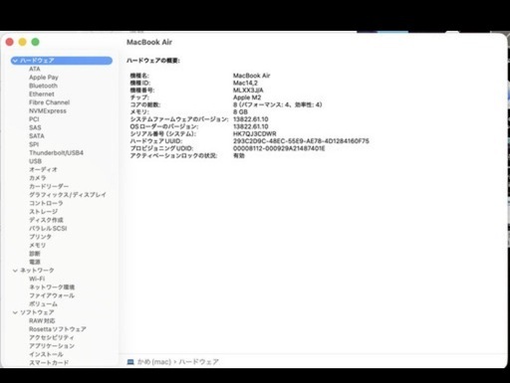Viewport: 510px width, 383px height.
Task: Select オーディオ in the sidebar
Action: 43,170
